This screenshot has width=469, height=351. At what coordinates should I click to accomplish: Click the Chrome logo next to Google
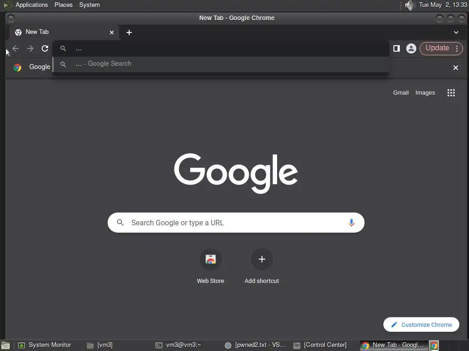17,68
